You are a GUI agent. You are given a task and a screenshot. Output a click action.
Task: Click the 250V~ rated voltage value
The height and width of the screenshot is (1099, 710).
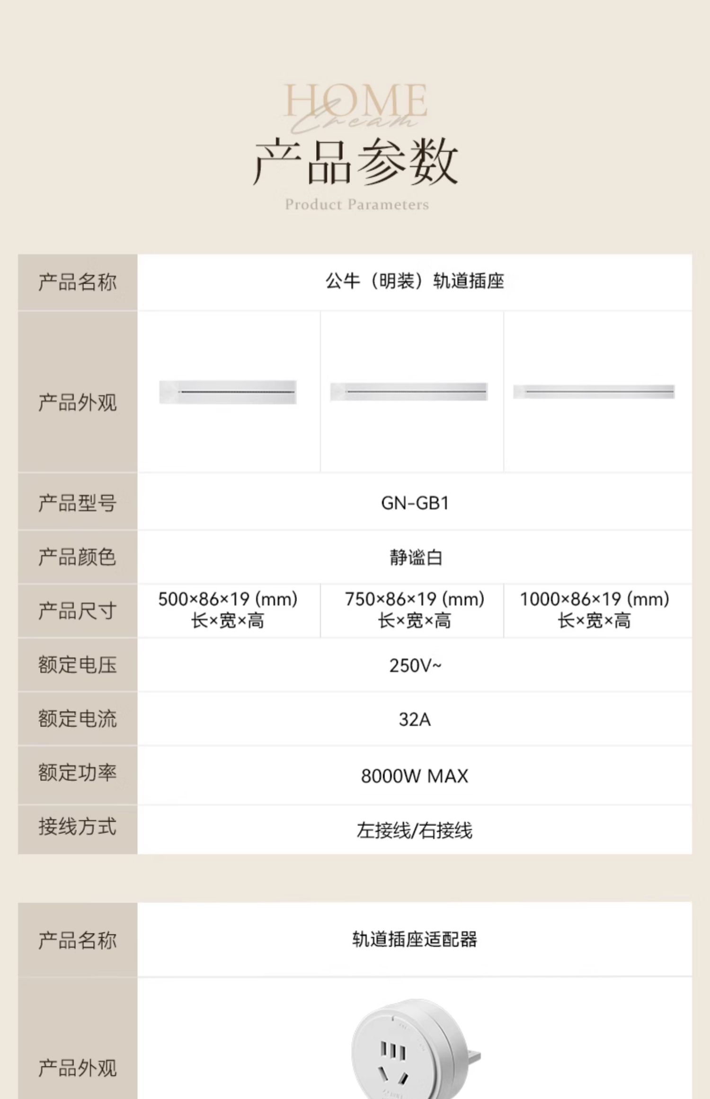415,665
